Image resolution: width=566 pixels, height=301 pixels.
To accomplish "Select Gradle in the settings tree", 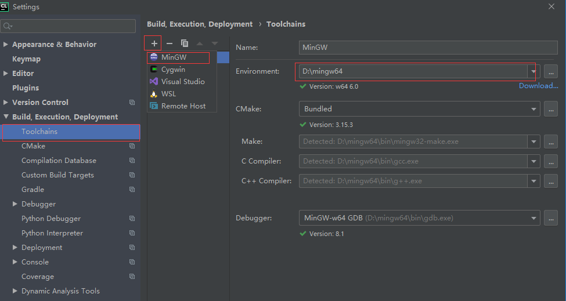I will [x=33, y=189].
